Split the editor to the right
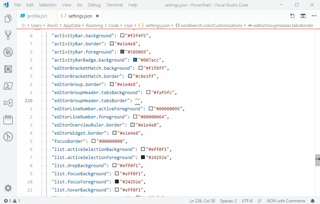Image resolution: width=320 pixels, height=204 pixels. [303, 16]
